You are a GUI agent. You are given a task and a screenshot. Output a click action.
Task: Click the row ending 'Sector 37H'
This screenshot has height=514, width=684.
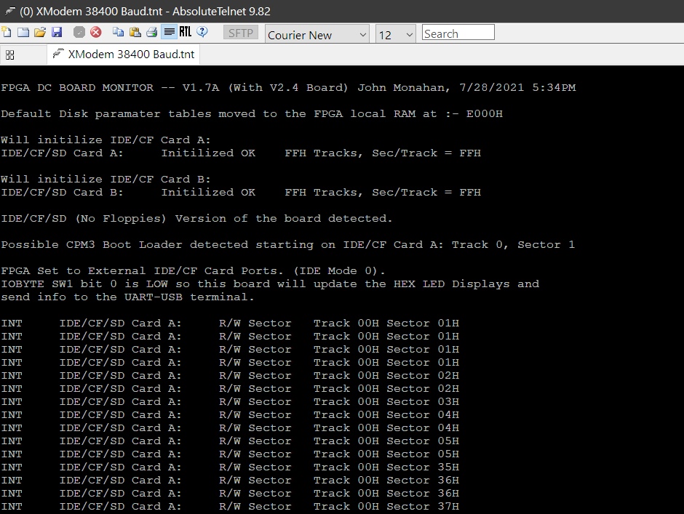230,506
